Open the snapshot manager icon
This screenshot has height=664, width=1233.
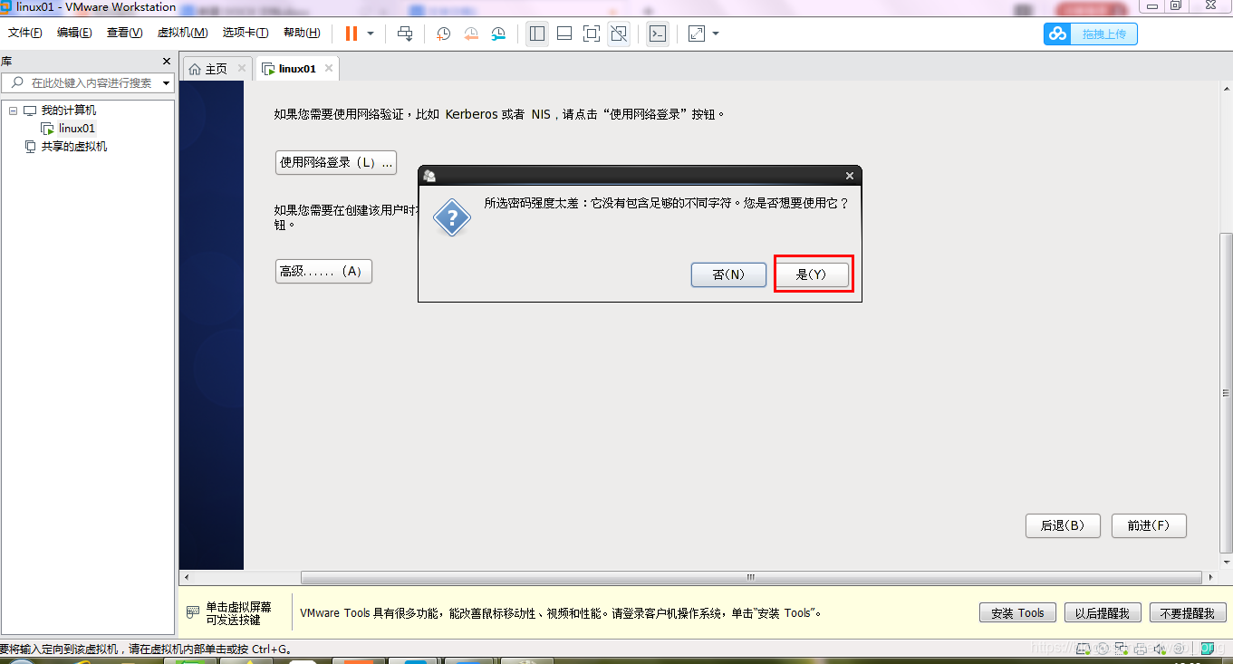point(498,34)
